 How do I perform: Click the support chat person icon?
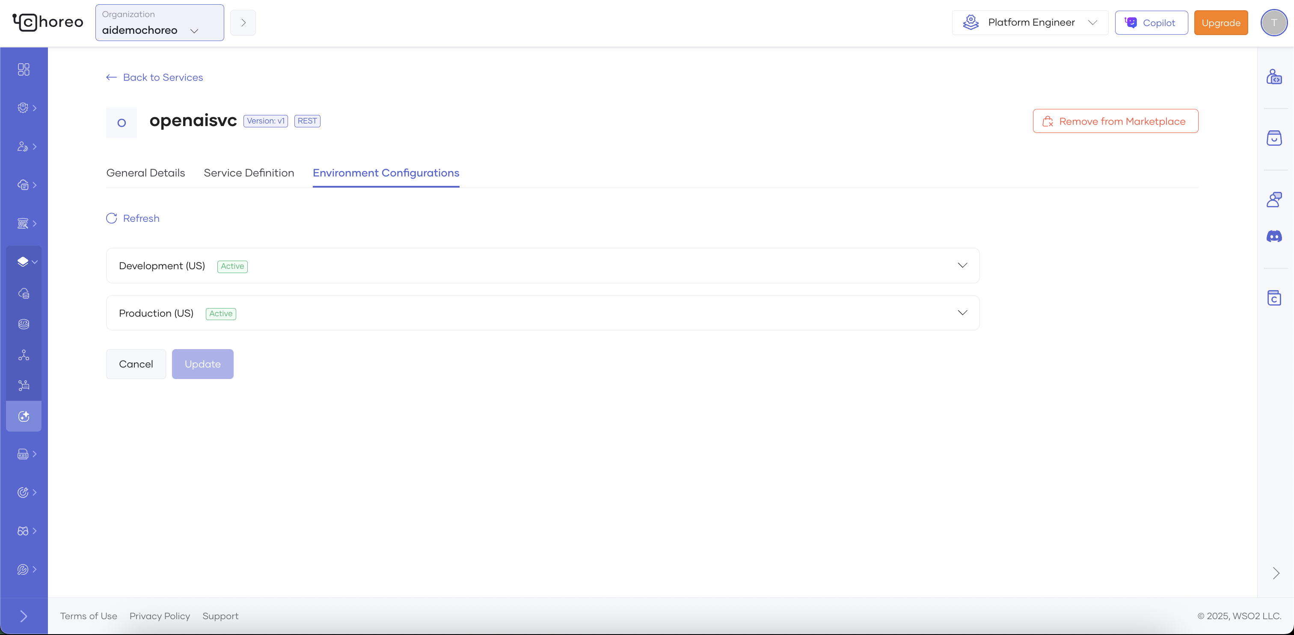[1274, 200]
